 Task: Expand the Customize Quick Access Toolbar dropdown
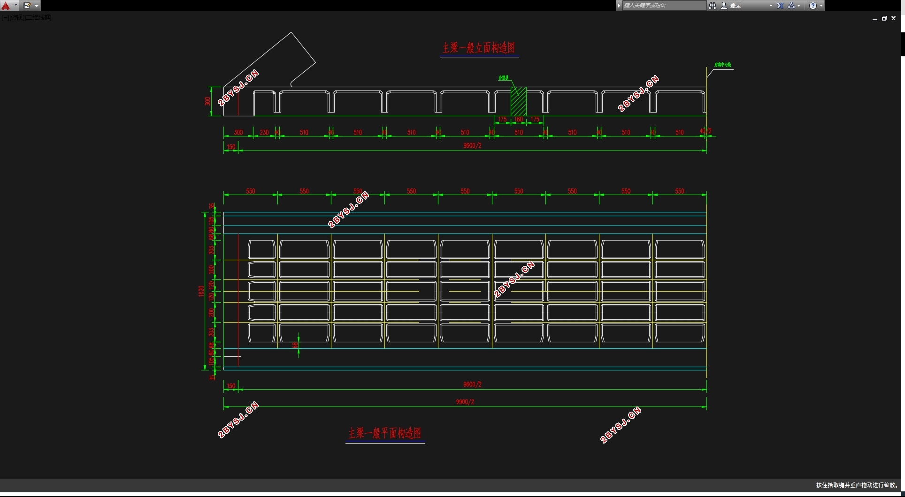tap(37, 6)
